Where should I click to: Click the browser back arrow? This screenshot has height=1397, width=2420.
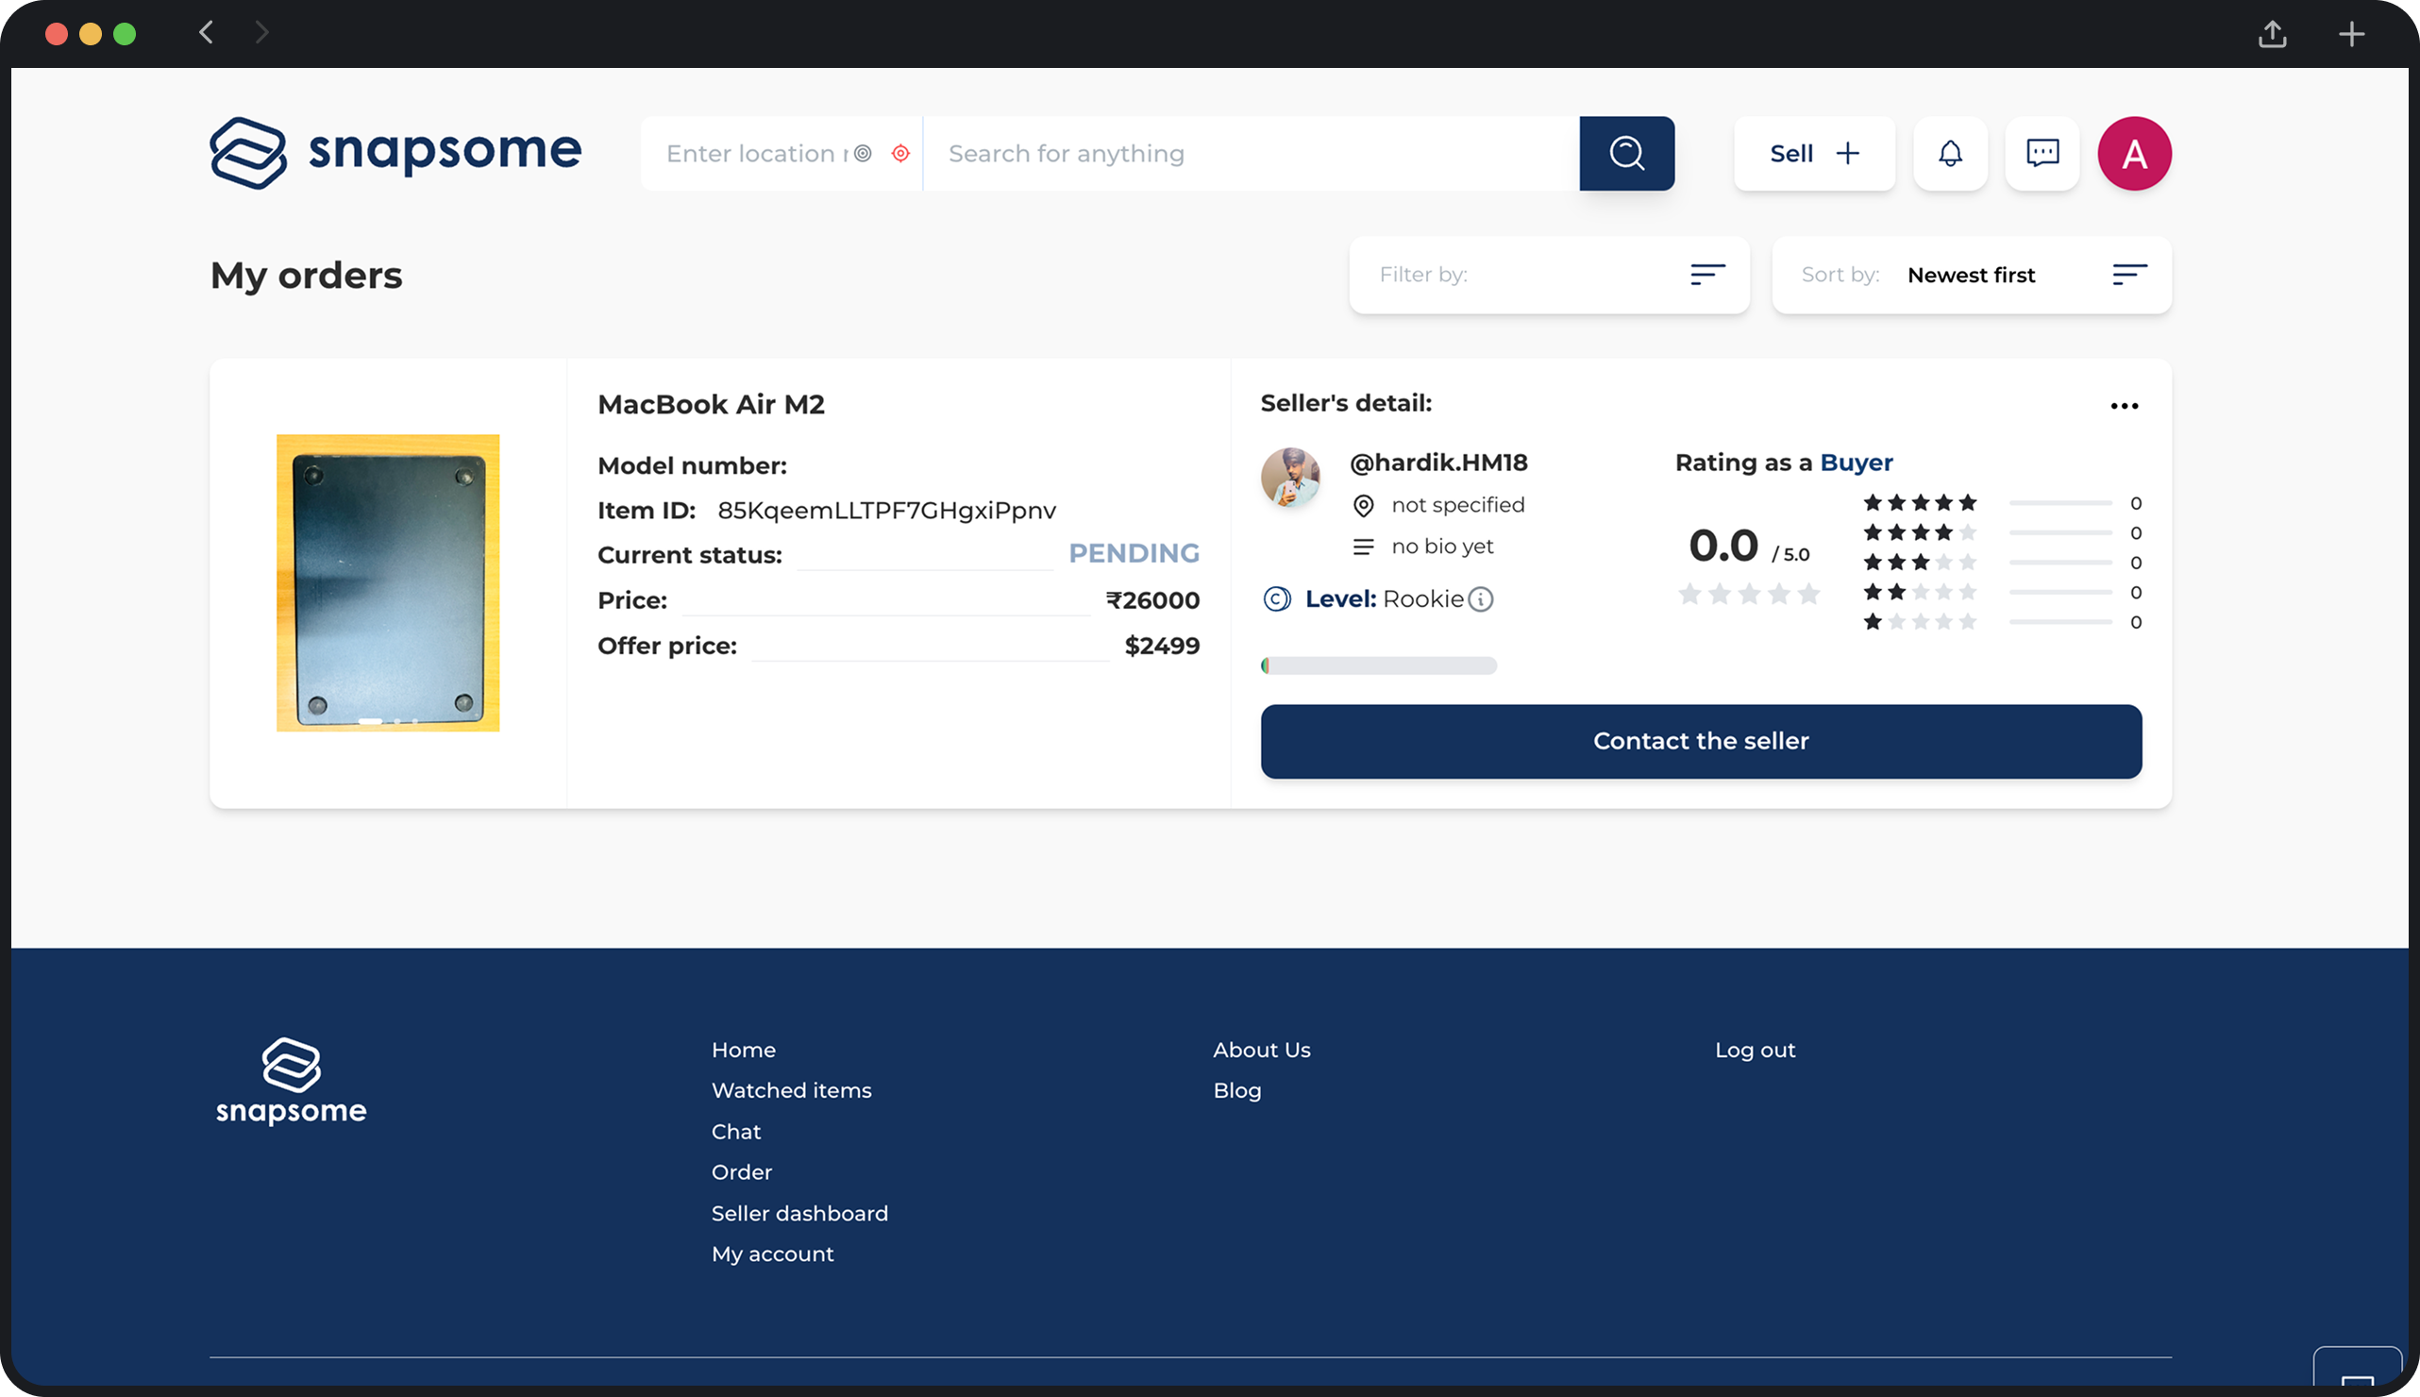click(206, 33)
